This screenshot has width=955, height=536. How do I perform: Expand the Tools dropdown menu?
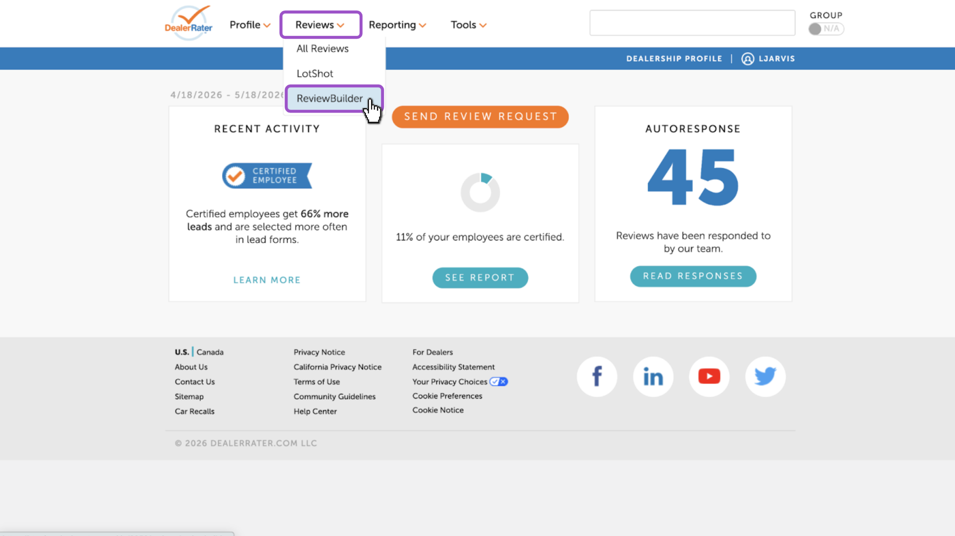pyautogui.click(x=469, y=25)
